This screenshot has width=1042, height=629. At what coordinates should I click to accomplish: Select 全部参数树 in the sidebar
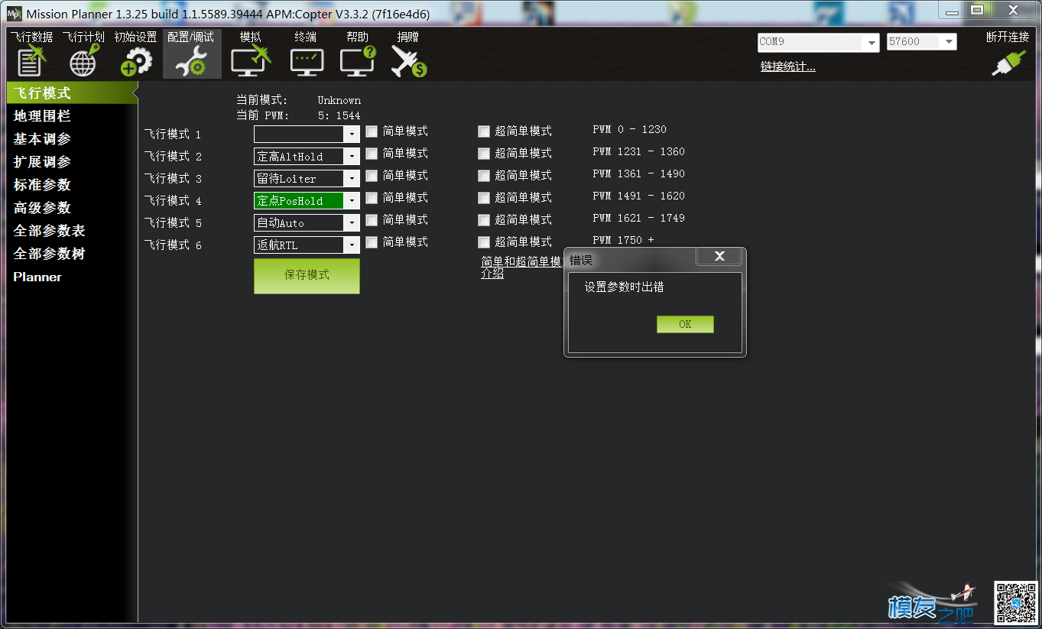(x=49, y=254)
